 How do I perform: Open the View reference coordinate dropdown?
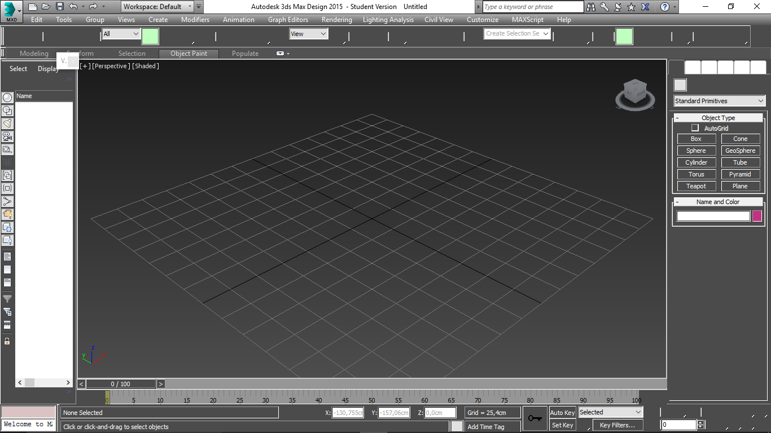tap(308, 34)
